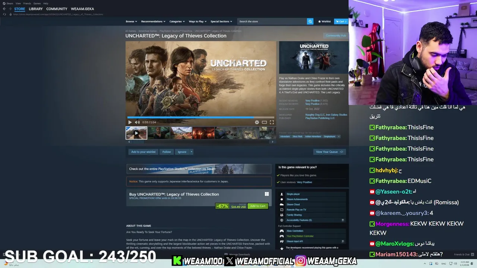Select the STORE tab
The width and height of the screenshot is (477, 268).
coord(20,9)
